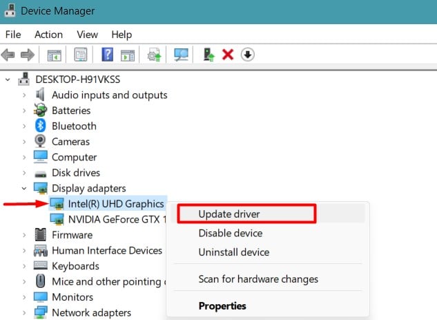Screen dimensions: 437x320
Task: Click the Display adapters category icon
Action: (x=41, y=188)
